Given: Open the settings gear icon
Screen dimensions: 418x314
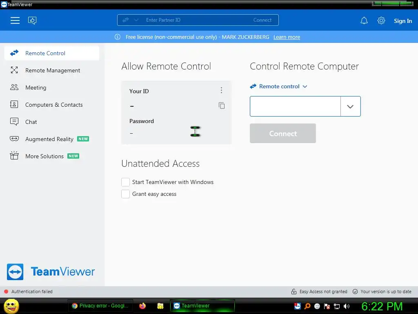Looking at the screenshot, I should click(381, 20).
